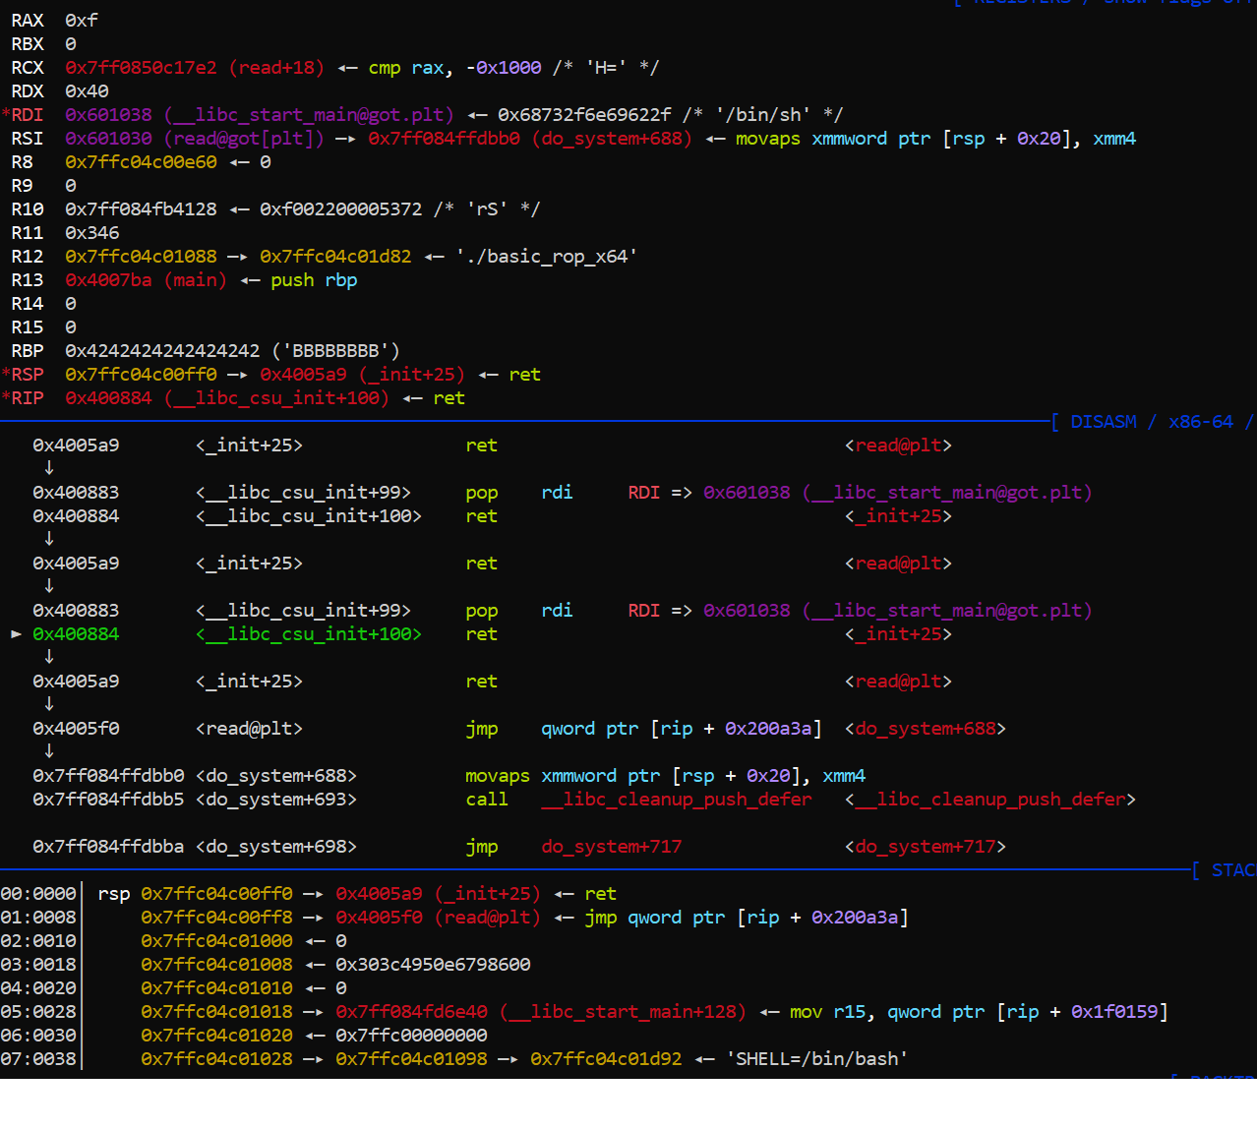This screenshot has width=1257, height=1129.
Task: Select 0x4005f0 (read@plt) in stack row
Action: [439, 918]
